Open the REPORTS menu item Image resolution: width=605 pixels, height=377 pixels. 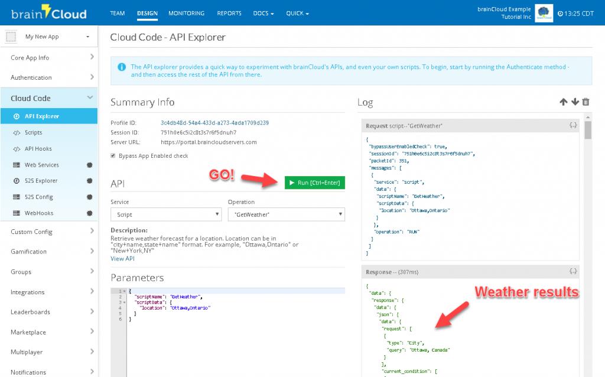pyautogui.click(x=229, y=13)
